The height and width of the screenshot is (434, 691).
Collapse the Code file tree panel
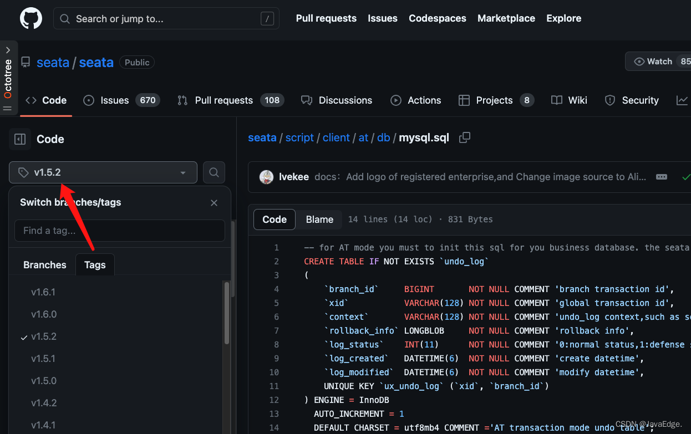pos(19,139)
